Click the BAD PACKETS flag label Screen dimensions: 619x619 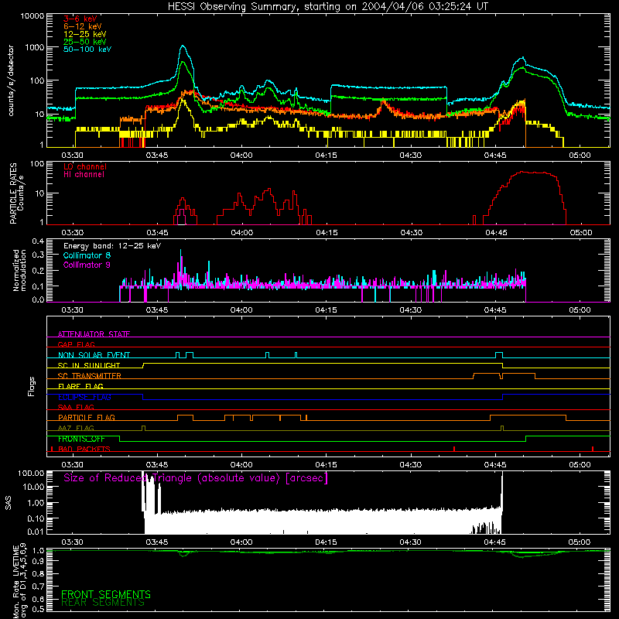(84, 449)
